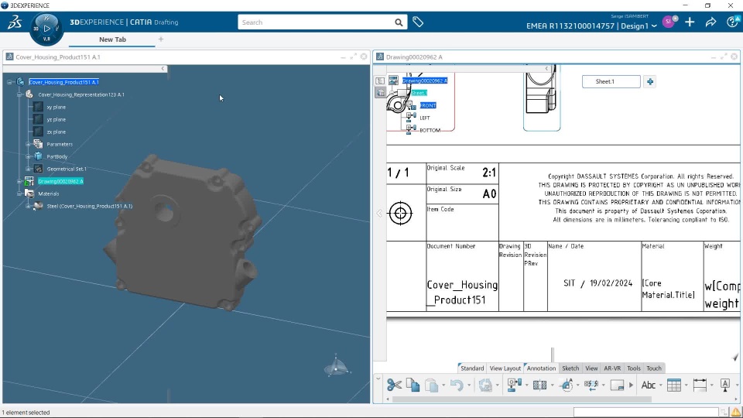Image resolution: width=743 pixels, height=418 pixels.
Task: Open the Paste dropdown arrow
Action: click(x=443, y=385)
